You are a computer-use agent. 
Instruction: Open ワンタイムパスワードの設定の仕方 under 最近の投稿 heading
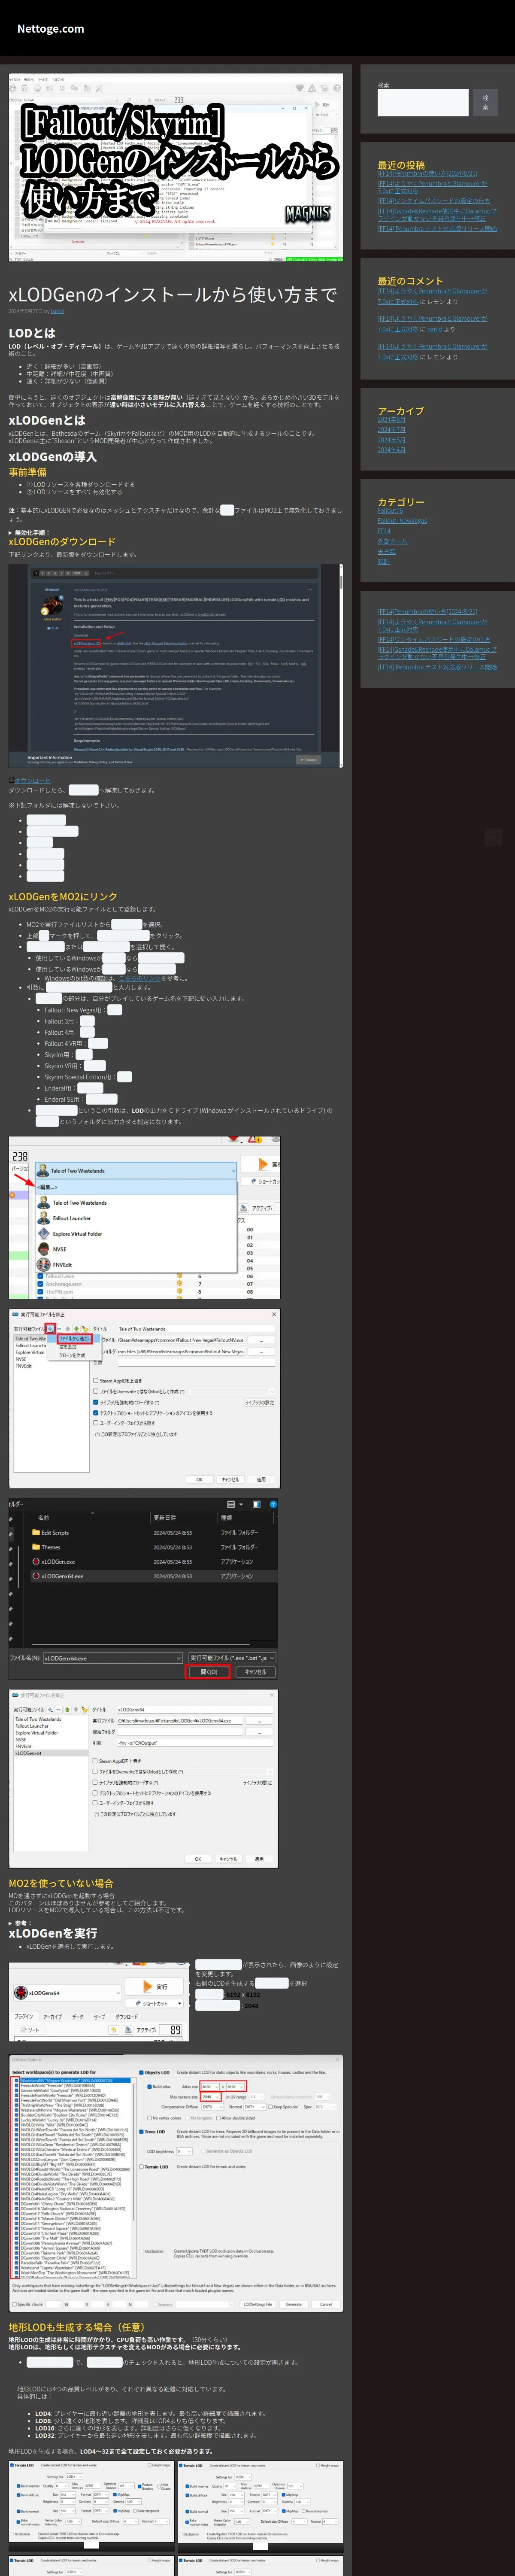[x=433, y=201]
